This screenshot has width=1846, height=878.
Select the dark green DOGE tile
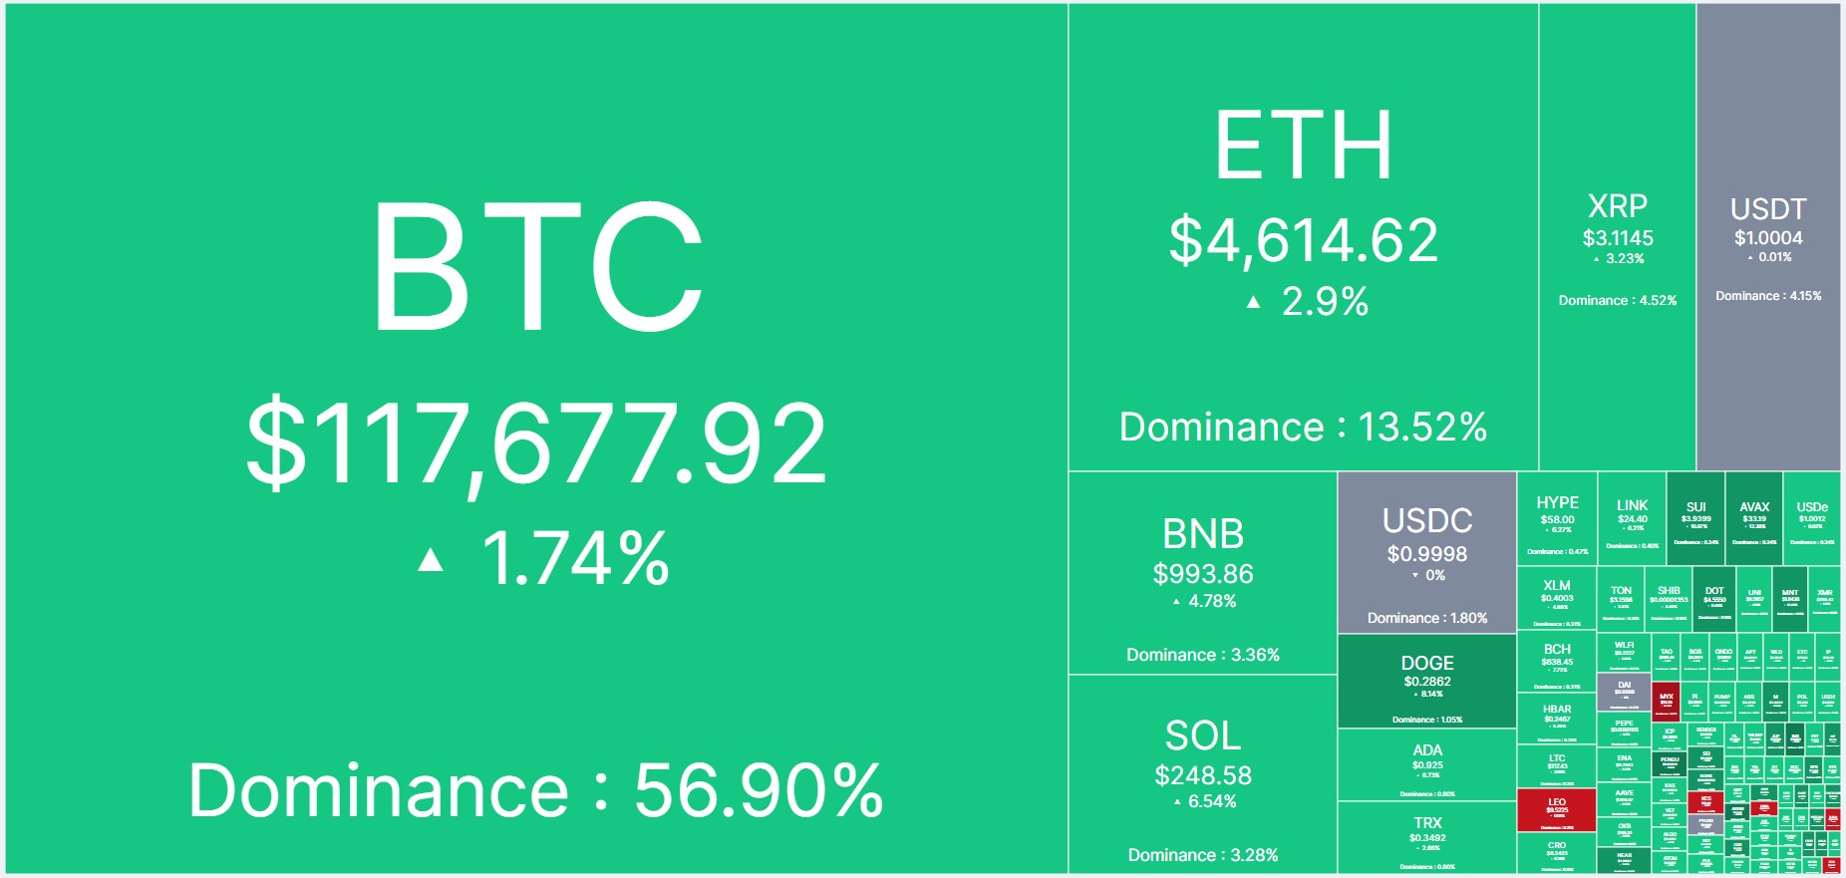pos(1427,682)
